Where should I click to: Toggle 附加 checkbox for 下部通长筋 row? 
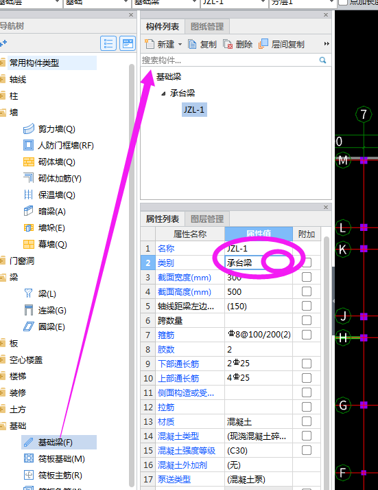[x=307, y=364]
